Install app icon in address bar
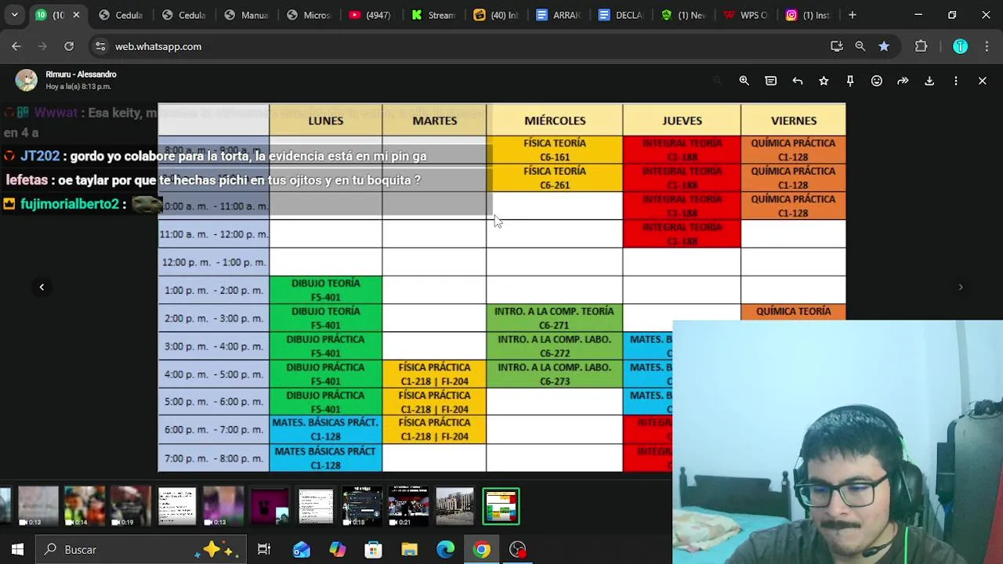1003x564 pixels. pos(837,46)
